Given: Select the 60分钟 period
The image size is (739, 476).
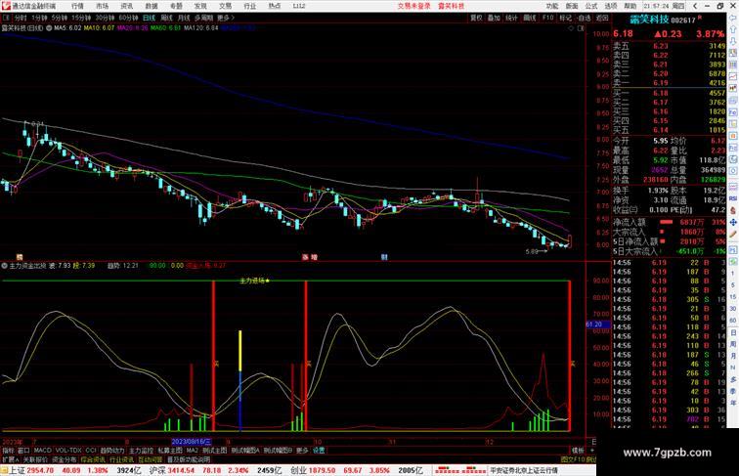Looking at the screenshot, I should tap(128, 18).
